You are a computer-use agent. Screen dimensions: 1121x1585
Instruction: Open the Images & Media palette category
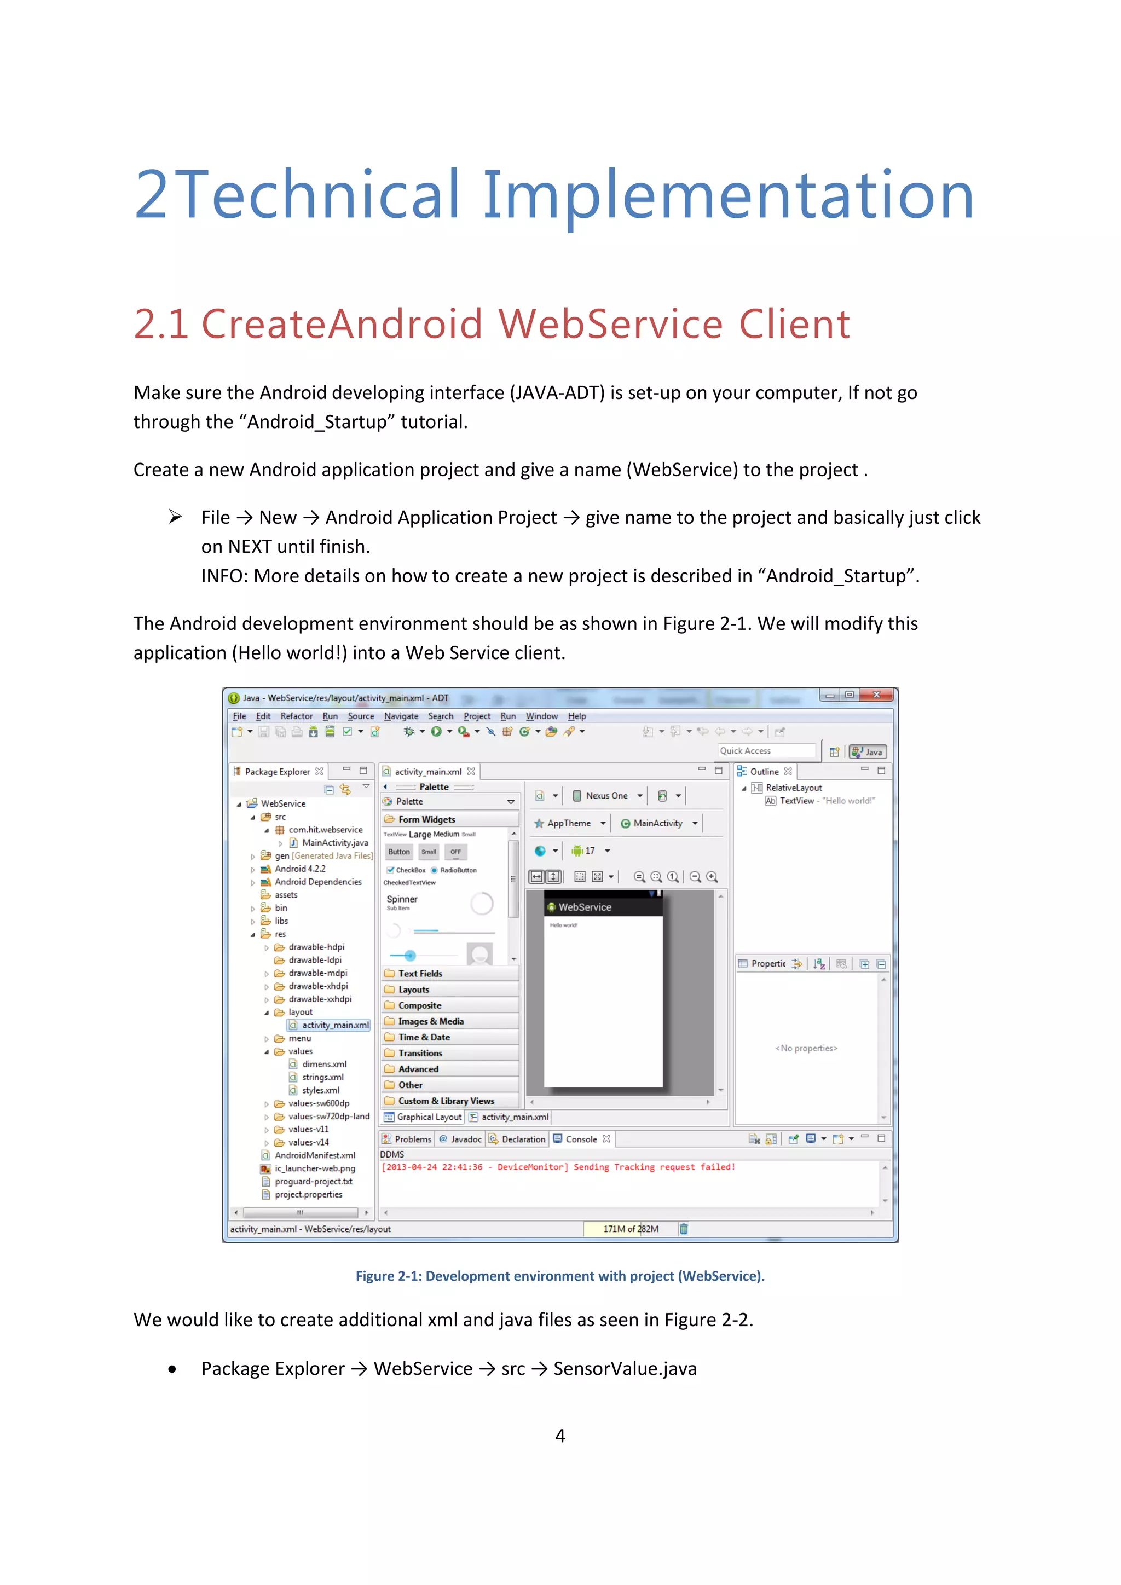coord(450,1021)
